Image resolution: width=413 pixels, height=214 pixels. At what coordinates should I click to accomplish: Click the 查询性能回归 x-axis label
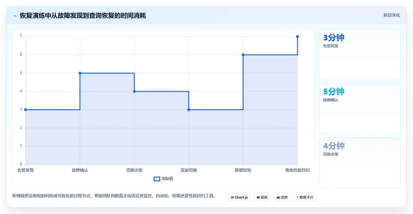coord(298,170)
